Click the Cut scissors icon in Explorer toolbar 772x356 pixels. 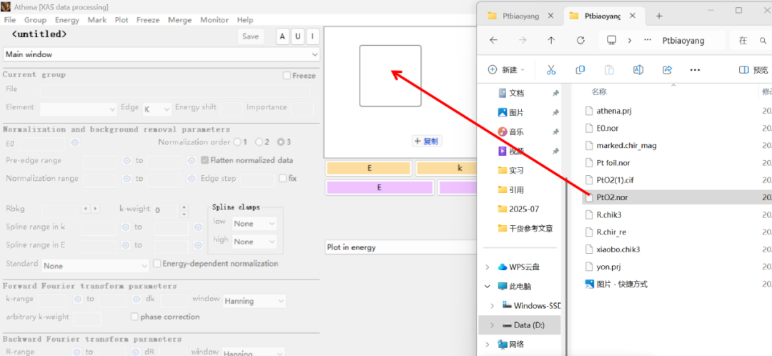pos(551,70)
